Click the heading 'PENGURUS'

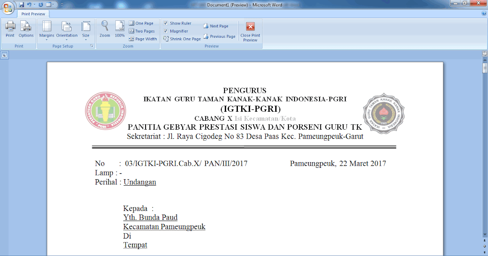click(245, 91)
